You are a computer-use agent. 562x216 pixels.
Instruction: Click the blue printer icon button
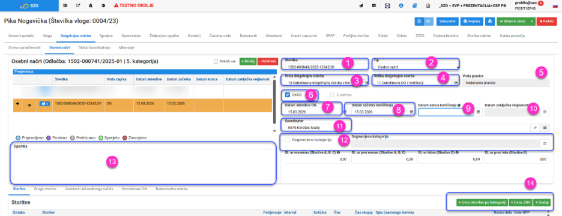pyautogui.click(x=489, y=22)
